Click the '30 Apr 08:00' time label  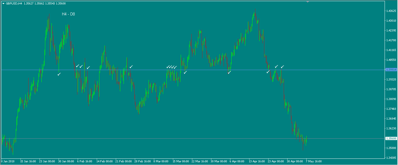click(295, 162)
